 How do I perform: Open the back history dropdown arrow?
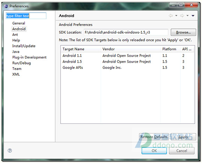[176, 16]
